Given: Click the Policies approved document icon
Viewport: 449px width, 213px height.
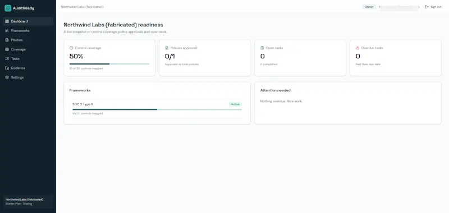Looking at the screenshot, I should pyautogui.click(x=167, y=48).
